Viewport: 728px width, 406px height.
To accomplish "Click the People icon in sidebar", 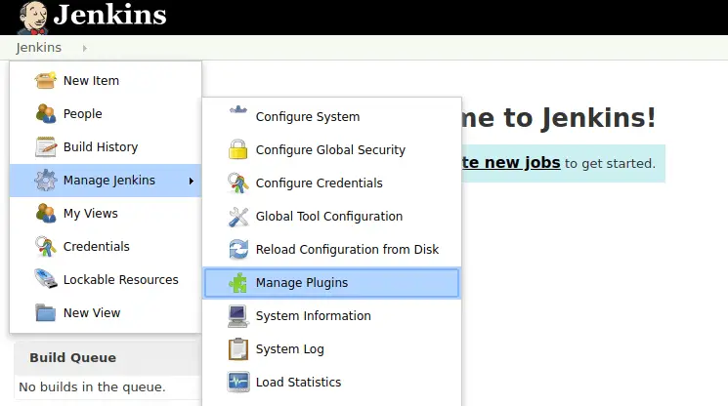I will click(46, 113).
